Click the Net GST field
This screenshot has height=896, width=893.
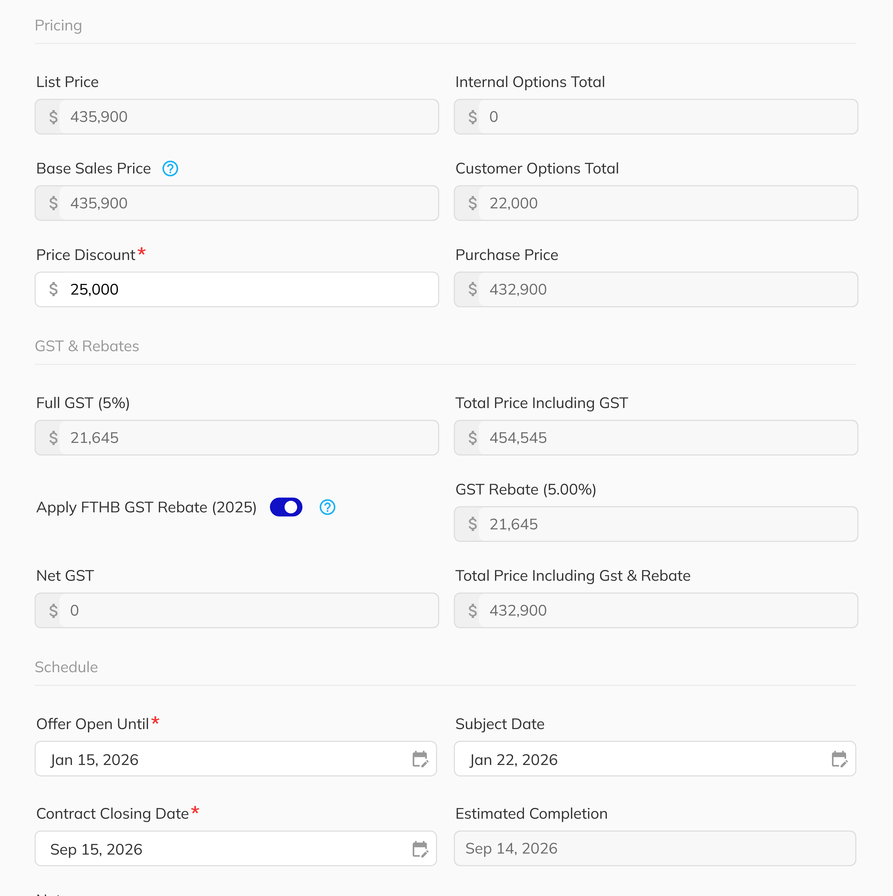tap(237, 610)
